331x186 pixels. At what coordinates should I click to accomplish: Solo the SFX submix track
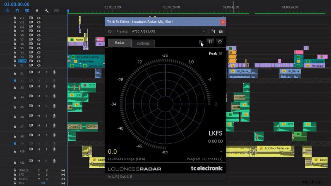tap(47, 174)
